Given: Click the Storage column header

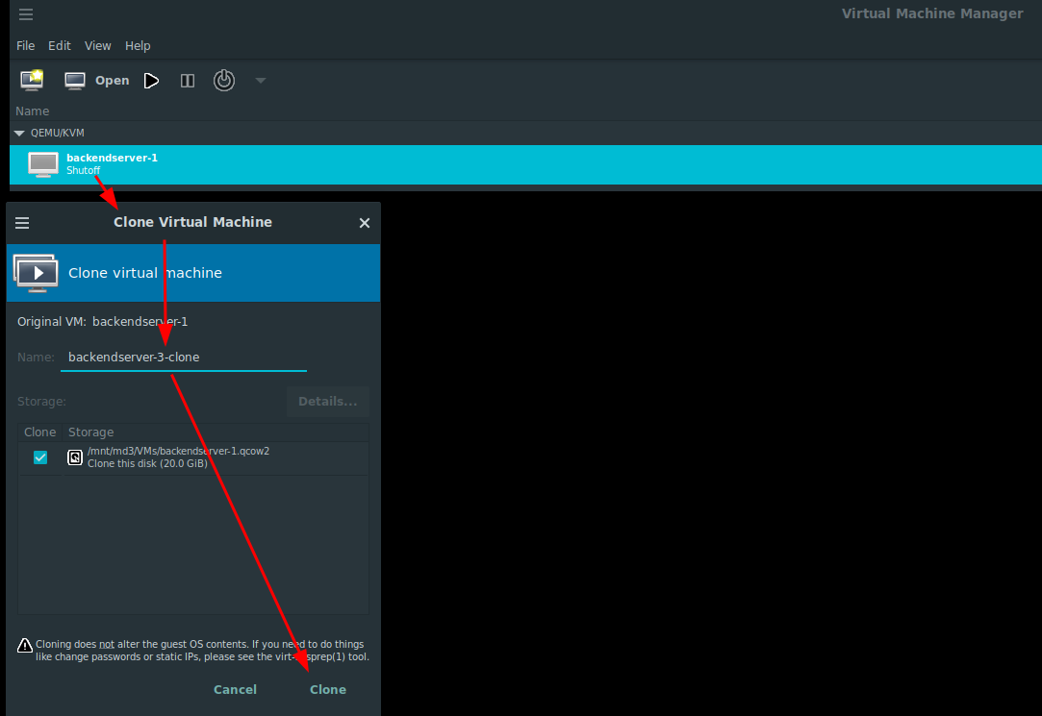Looking at the screenshot, I should tap(91, 432).
